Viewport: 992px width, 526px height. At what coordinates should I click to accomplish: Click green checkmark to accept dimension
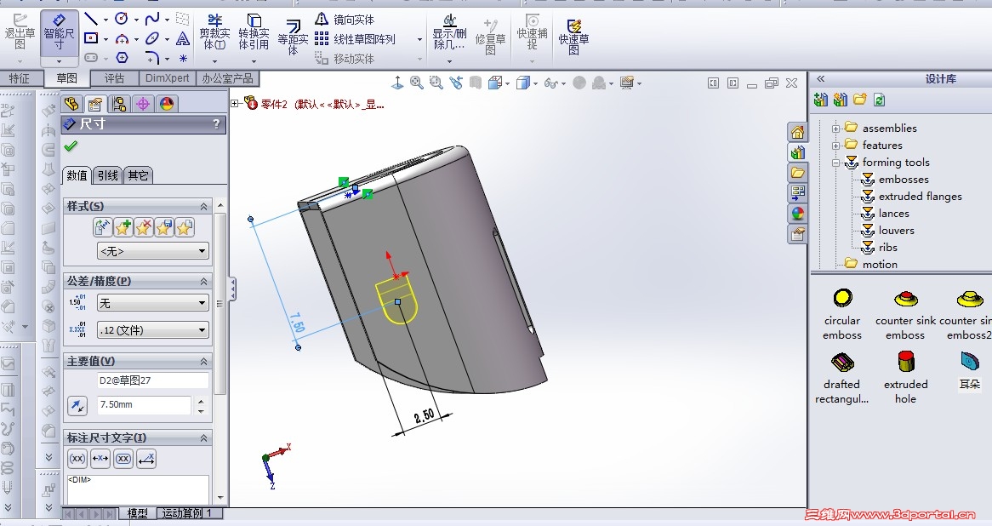(71, 147)
